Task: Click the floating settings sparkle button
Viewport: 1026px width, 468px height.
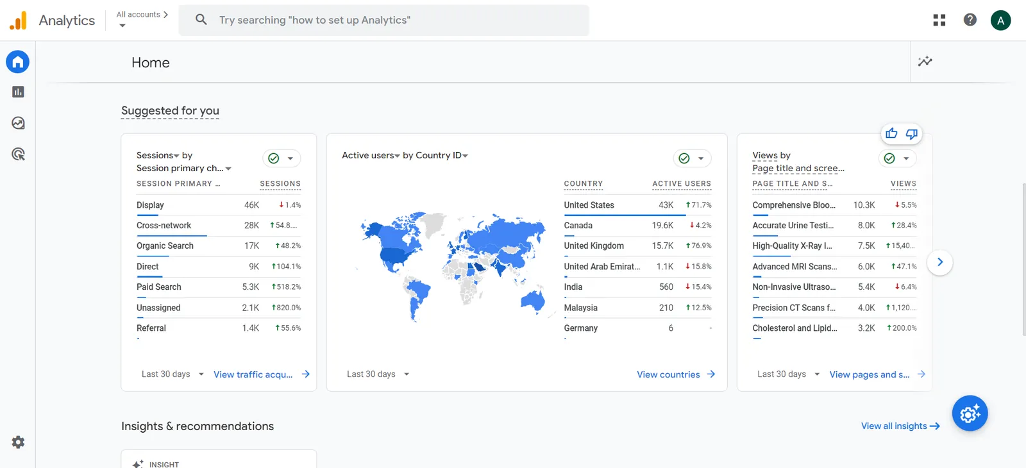Action: 970,414
